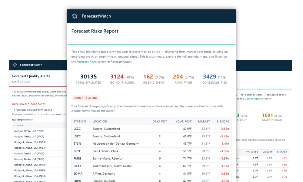Select the -3.37σ z-score value

224,159
